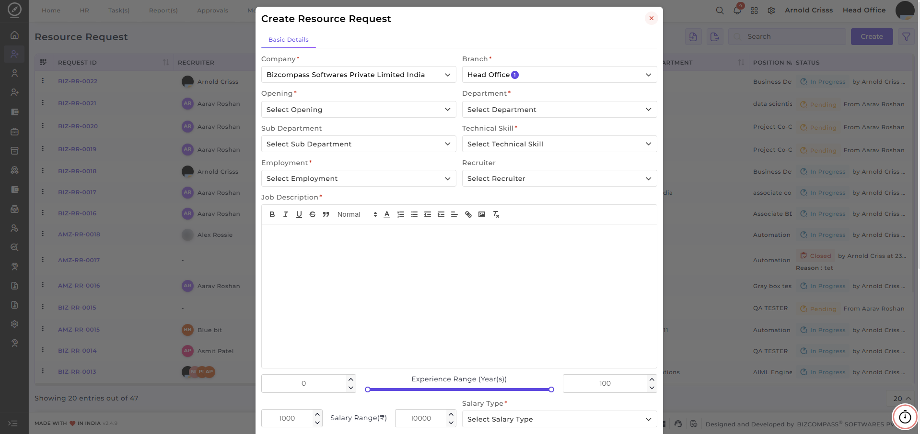920x434 pixels.
Task: Close the Create Resource Request dialog
Action: pos(651,18)
